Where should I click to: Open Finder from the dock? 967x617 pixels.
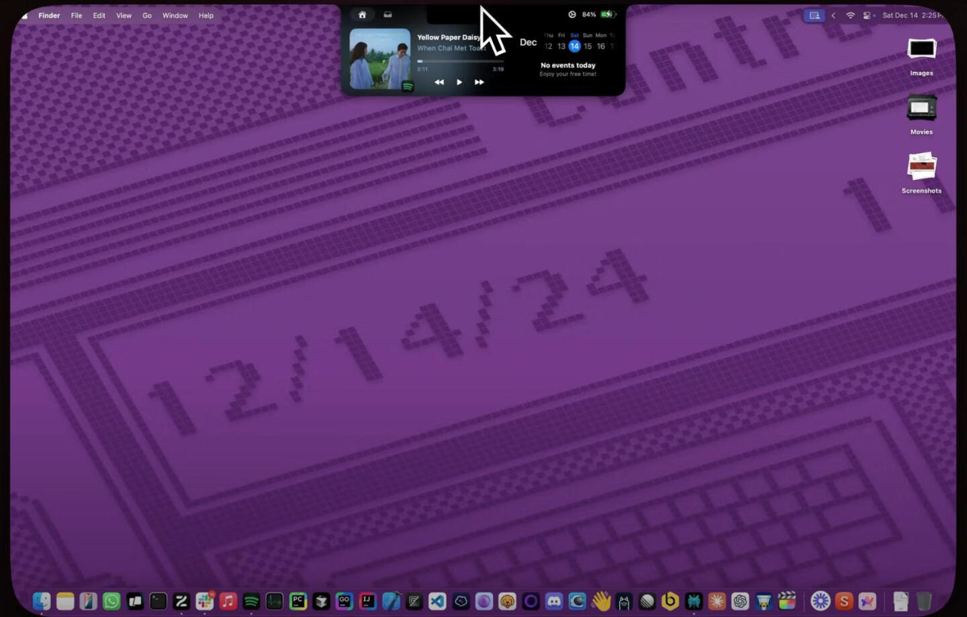click(42, 601)
